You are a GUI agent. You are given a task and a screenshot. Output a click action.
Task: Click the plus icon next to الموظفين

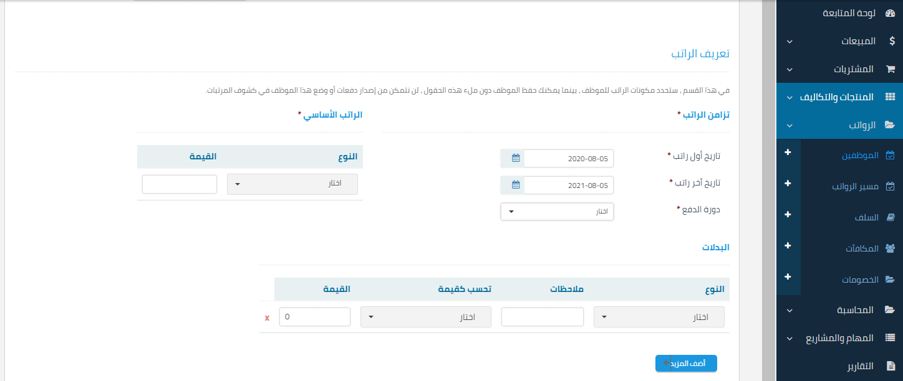pos(789,152)
